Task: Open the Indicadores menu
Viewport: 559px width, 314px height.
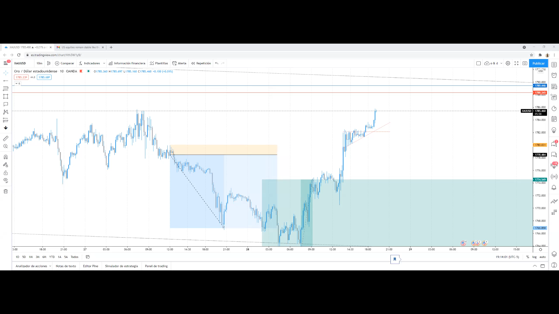Action: click(x=89, y=63)
